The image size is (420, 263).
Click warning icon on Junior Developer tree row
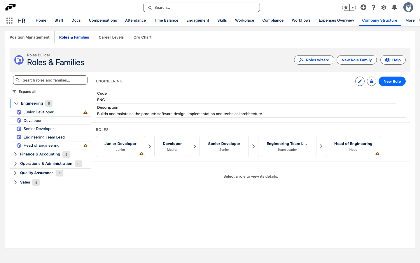(x=85, y=112)
